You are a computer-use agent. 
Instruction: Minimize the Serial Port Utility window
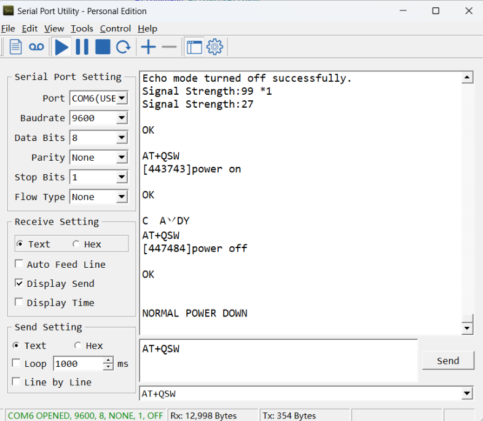(x=403, y=11)
